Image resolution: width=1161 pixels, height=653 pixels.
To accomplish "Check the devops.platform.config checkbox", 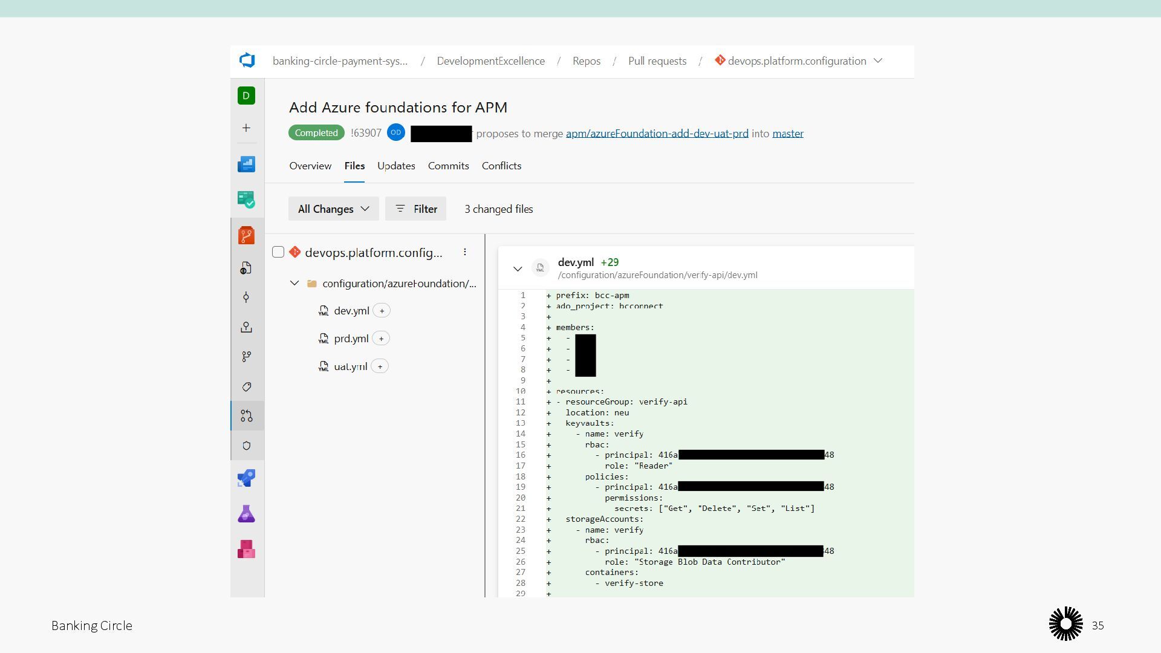I will click(x=278, y=252).
